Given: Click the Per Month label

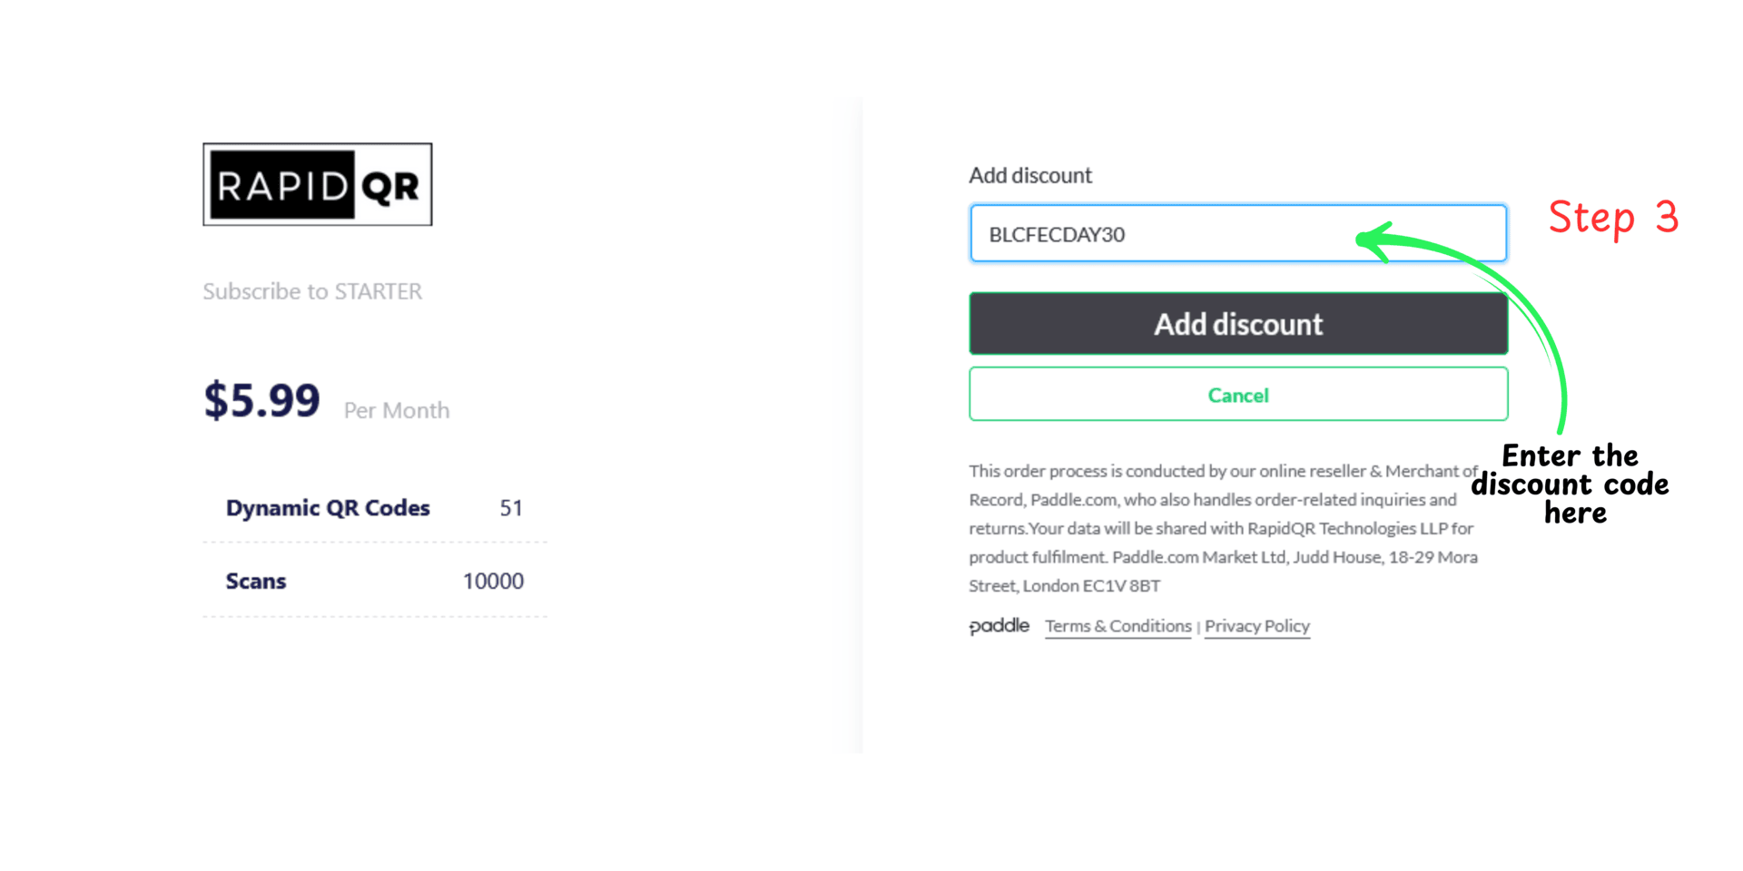Looking at the screenshot, I should pyautogui.click(x=396, y=410).
